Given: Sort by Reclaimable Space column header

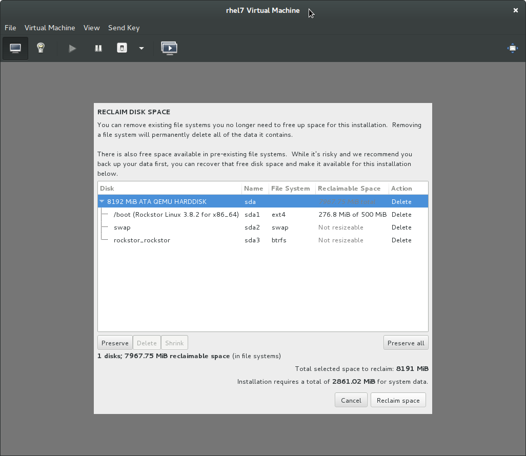Looking at the screenshot, I should point(349,189).
